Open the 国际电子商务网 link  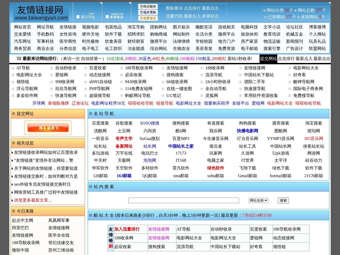308,89
